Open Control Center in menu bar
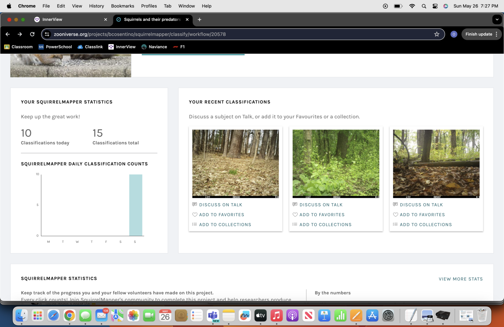 coord(435,6)
